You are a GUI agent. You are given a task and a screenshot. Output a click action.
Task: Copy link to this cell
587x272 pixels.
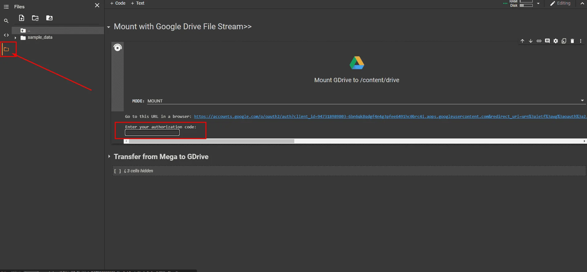point(539,41)
